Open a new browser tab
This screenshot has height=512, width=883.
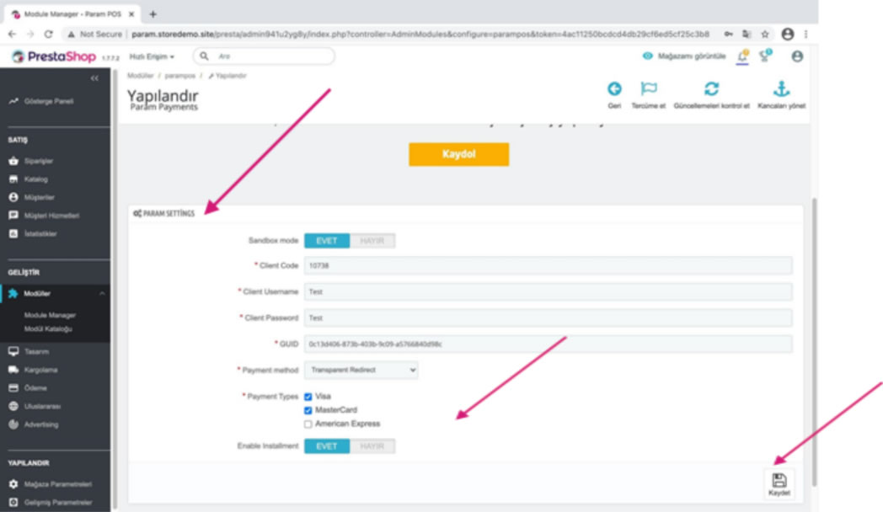153,14
